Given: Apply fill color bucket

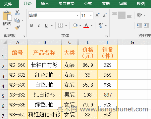Looking at the screenshot, I should click(x=75, y=25).
